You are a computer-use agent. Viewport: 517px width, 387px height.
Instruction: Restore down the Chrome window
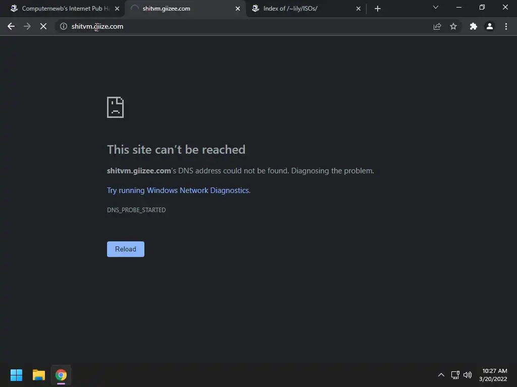pyautogui.click(x=482, y=7)
